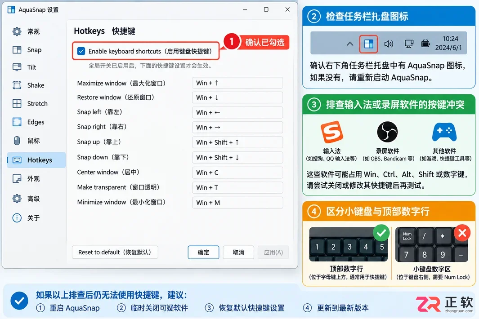
Task: Open the Tilt settings page
Action: [x=36, y=67]
